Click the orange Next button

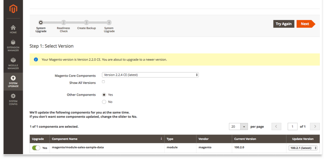click(306, 24)
